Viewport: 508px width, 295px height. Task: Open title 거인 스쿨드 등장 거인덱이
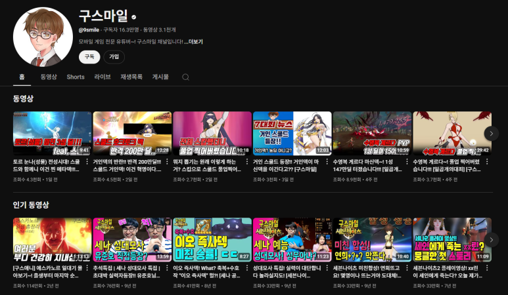click(286, 165)
